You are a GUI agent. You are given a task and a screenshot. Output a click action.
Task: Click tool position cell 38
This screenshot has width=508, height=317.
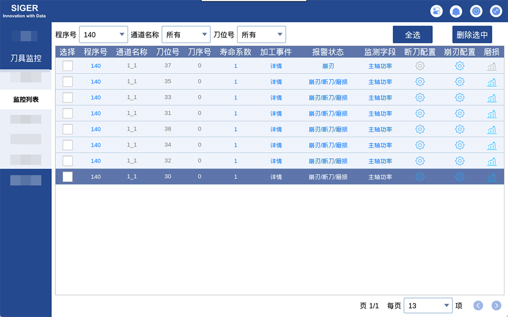(168, 129)
